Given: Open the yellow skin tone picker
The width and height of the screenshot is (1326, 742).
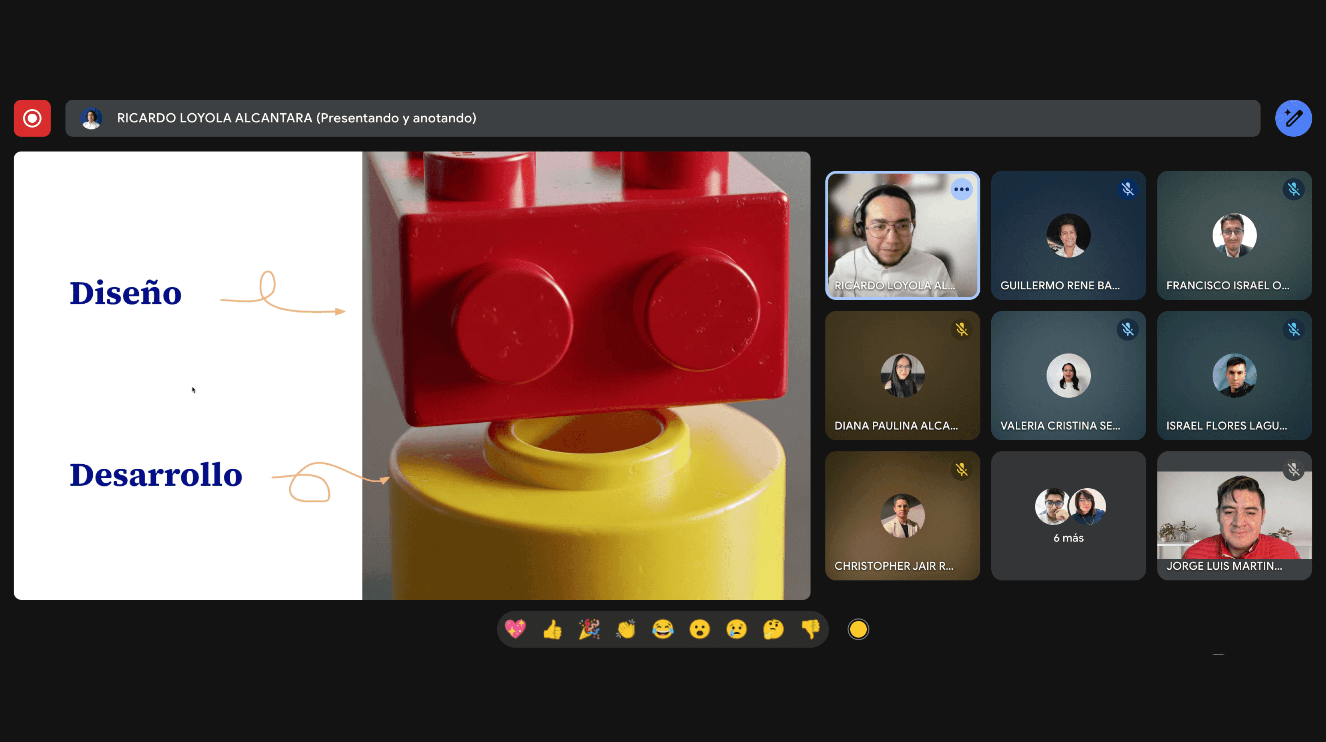Looking at the screenshot, I should click(x=858, y=629).
